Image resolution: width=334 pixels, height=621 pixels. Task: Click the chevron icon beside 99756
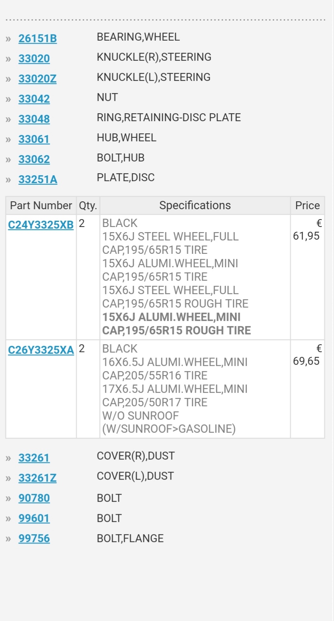click(x=8, y=538)
